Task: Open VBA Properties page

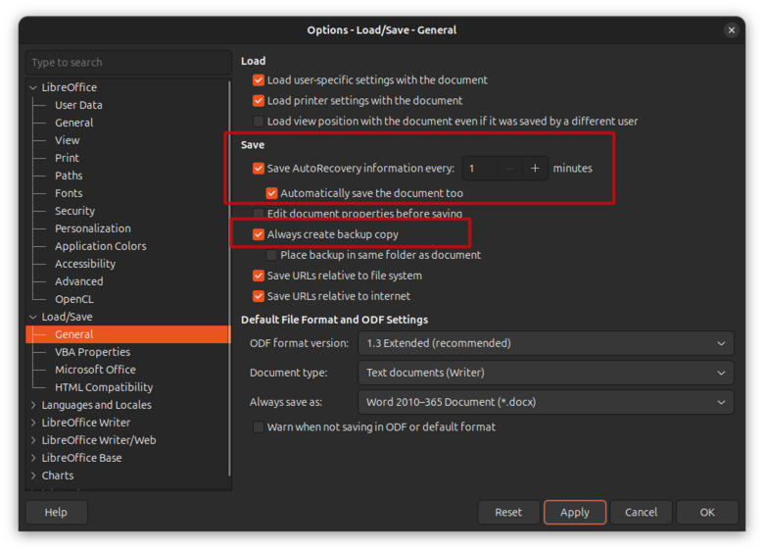Action: point(92,352)
